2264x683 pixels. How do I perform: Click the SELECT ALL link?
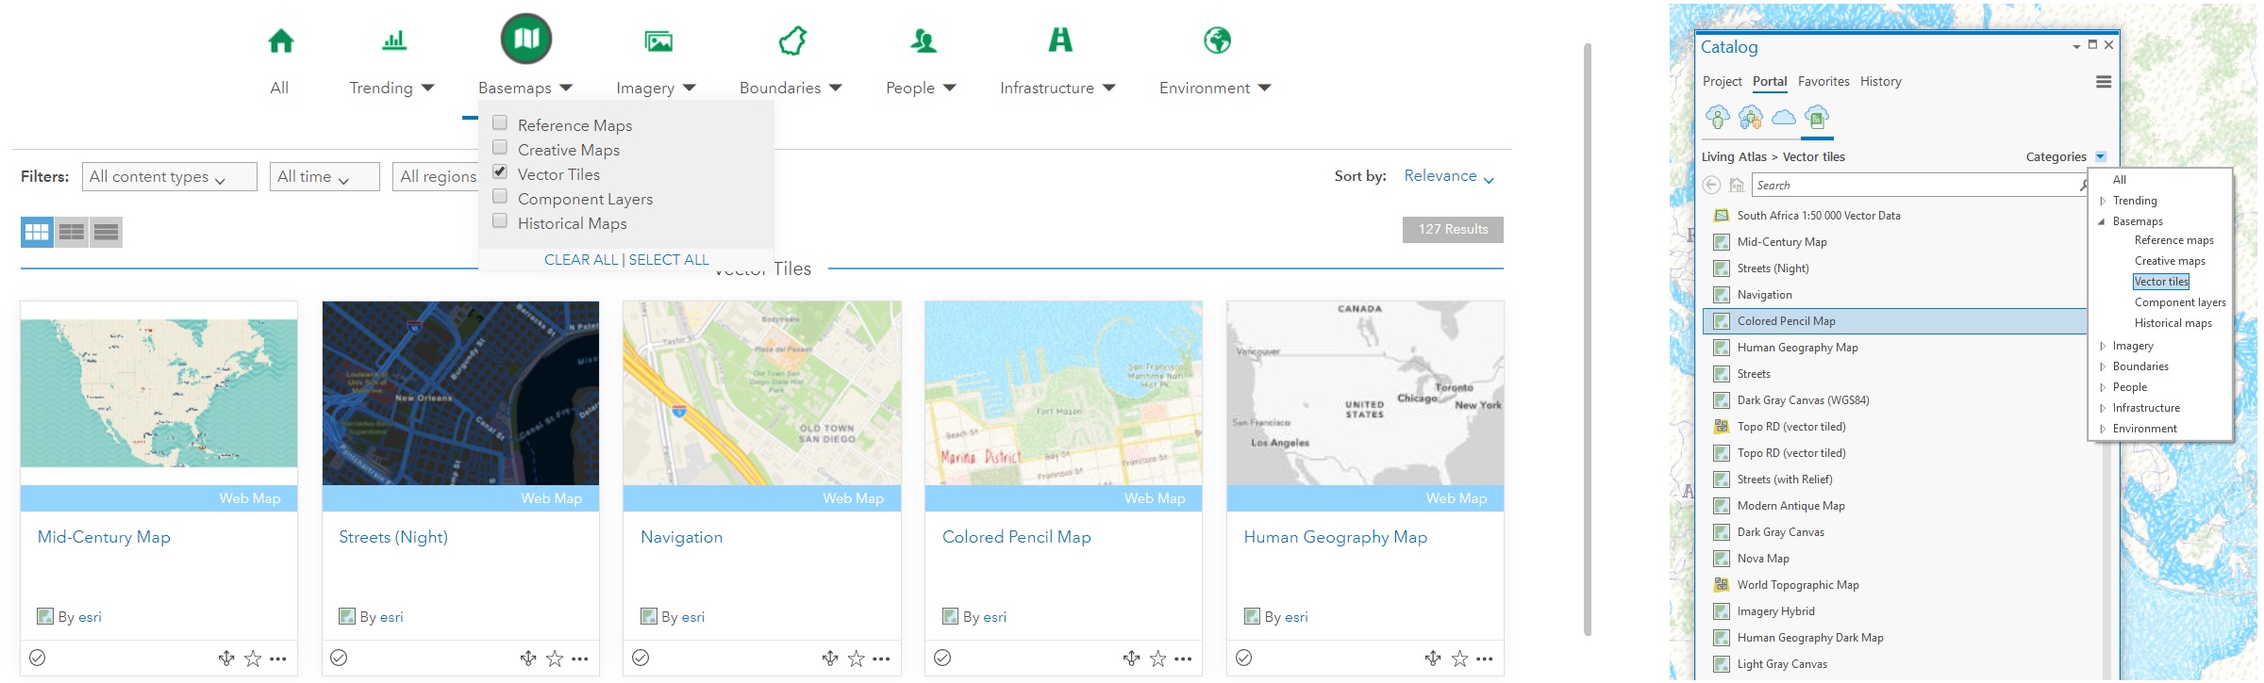(x=669, y=260)
